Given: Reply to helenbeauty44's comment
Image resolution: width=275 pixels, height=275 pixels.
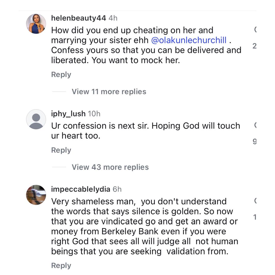Looking at the screenshot, I should click(61, 75).
